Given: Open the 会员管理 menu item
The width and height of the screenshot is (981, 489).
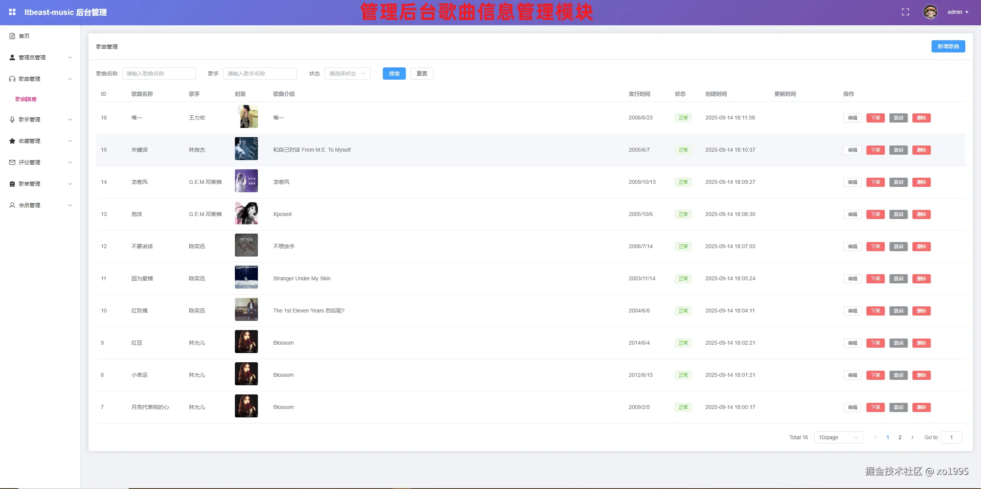Looking at the screenshot, I should point(30,205).
